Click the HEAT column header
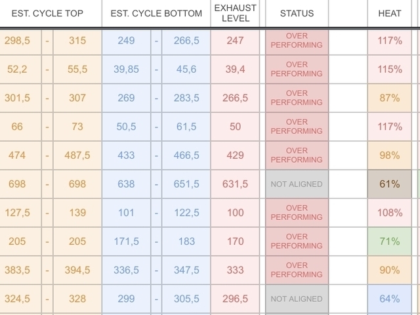The width and height of the screenshot is (420, 315). 389,13
